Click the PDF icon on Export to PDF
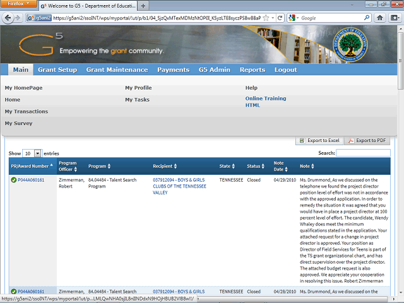The width and height of the screenshot is (404, 303). [351, 141]
